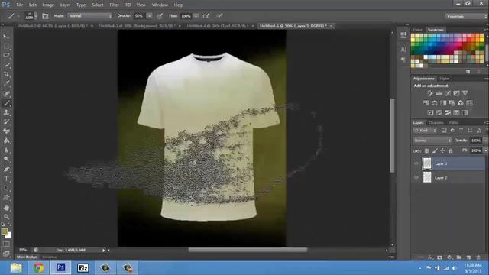Select the Paint Bucket tool
Viewport: 489px width, 275px height.
(6, 141)
